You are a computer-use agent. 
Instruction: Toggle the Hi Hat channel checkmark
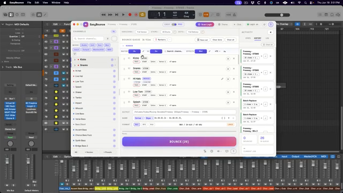(x=114, y=71)
